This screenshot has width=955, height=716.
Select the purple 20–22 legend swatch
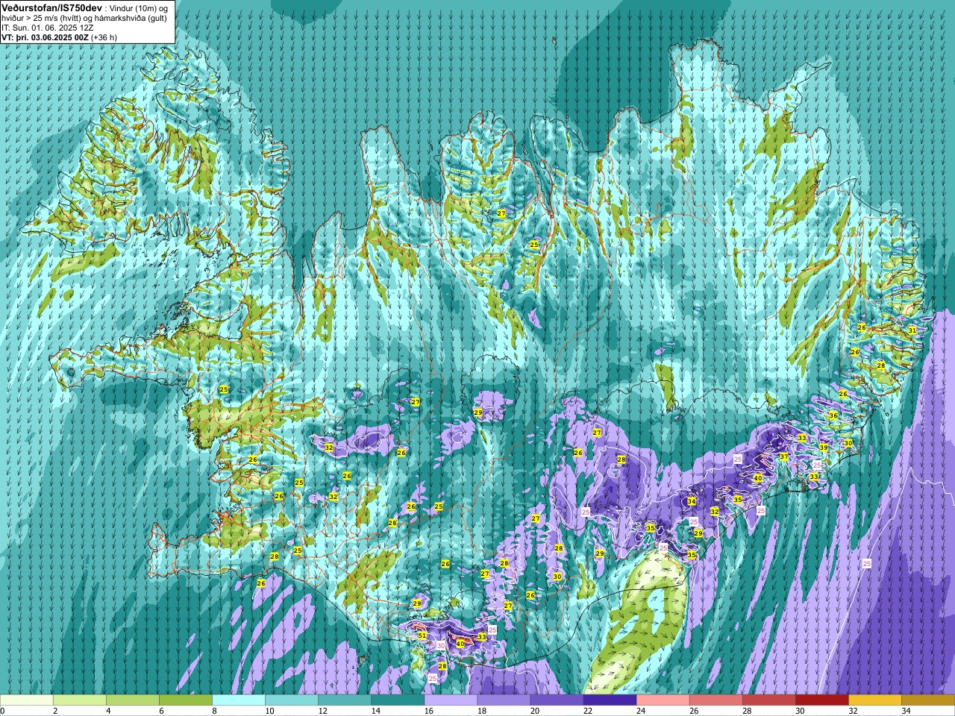pyautogui.click(x=557, y=700)
